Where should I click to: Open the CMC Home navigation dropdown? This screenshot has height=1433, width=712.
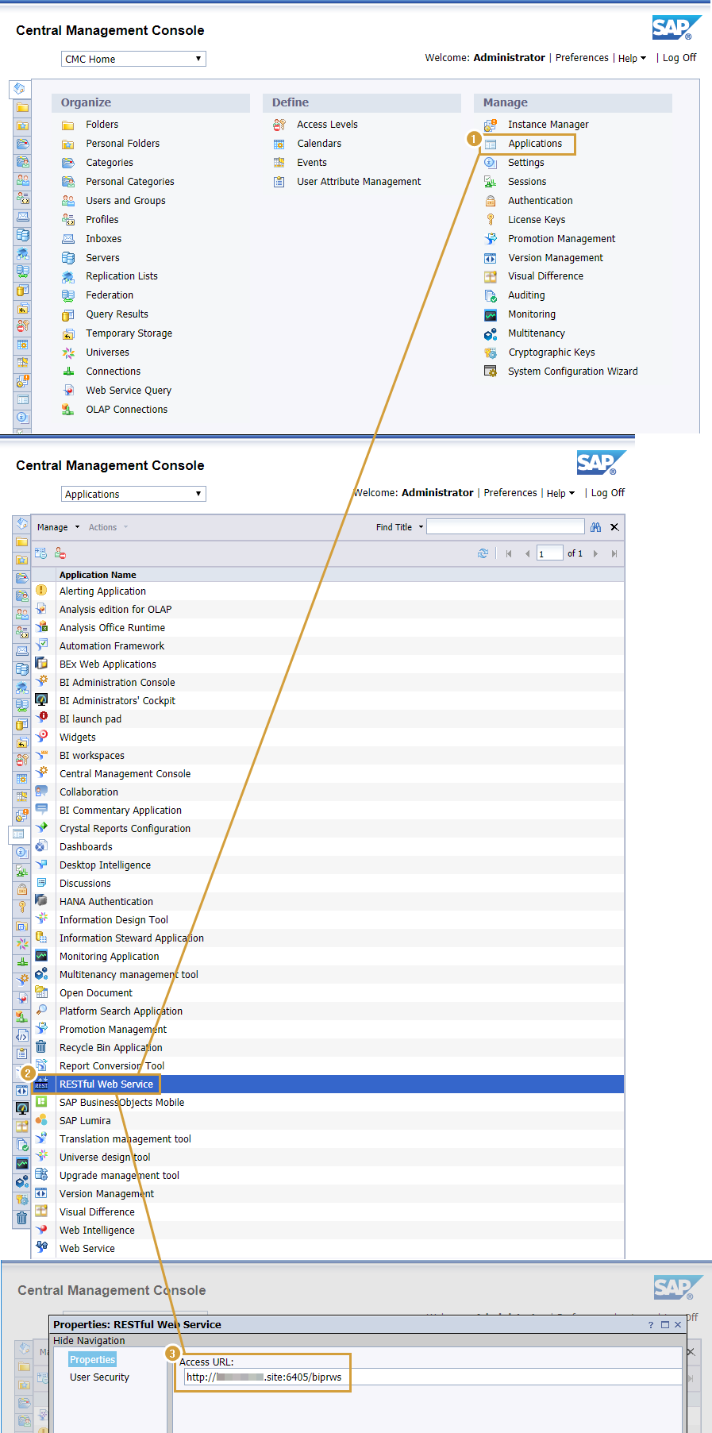[133, 59]
